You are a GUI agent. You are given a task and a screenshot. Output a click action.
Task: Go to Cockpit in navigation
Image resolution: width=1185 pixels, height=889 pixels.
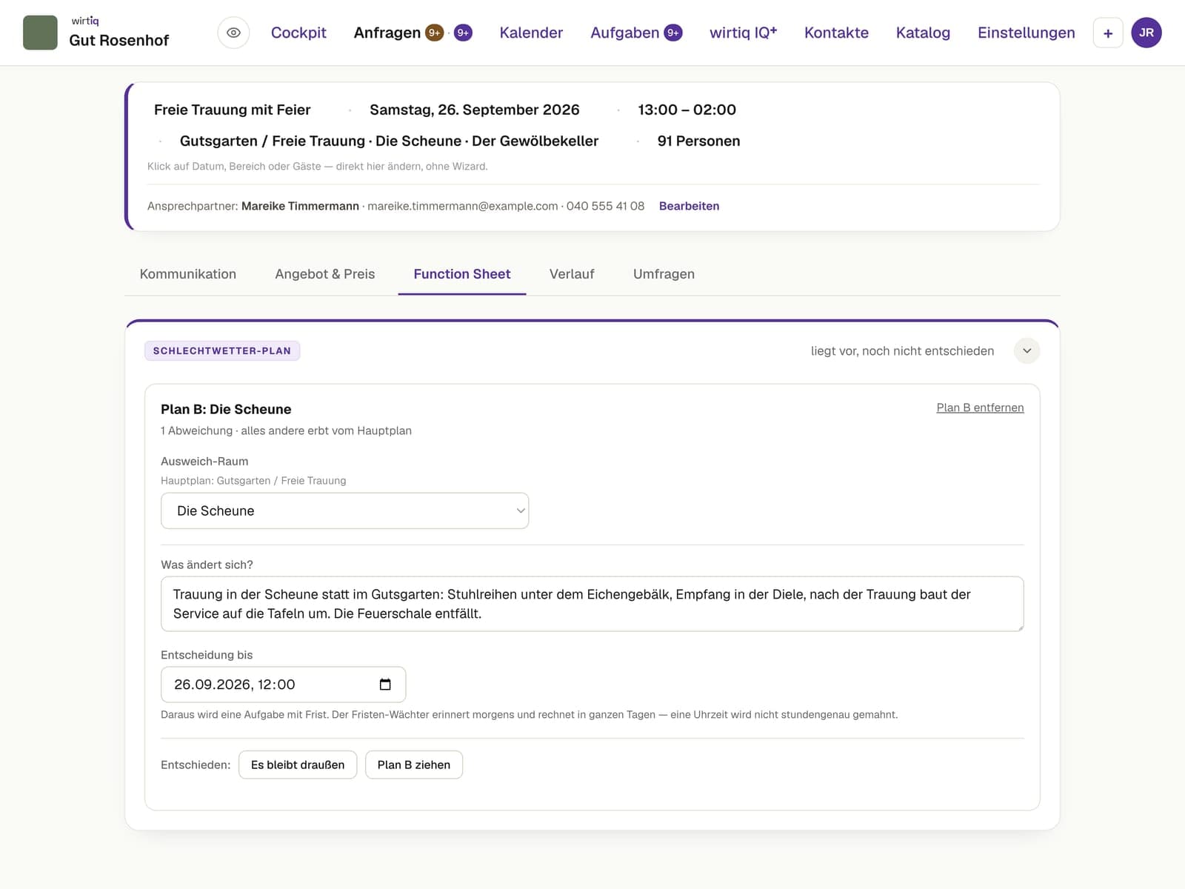[298, 33]
